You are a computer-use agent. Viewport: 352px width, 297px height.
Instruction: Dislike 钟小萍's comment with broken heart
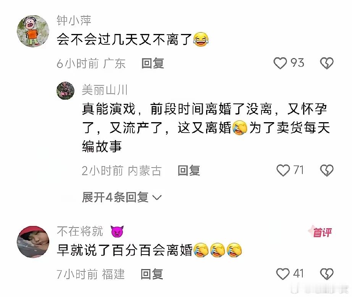pyautogui.click(x=327, y=63)
